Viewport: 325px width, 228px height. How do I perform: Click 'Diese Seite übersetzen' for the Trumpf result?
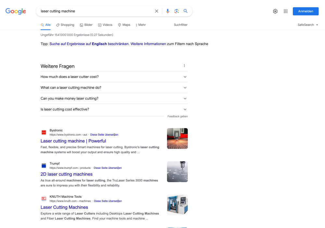[107, 168]
